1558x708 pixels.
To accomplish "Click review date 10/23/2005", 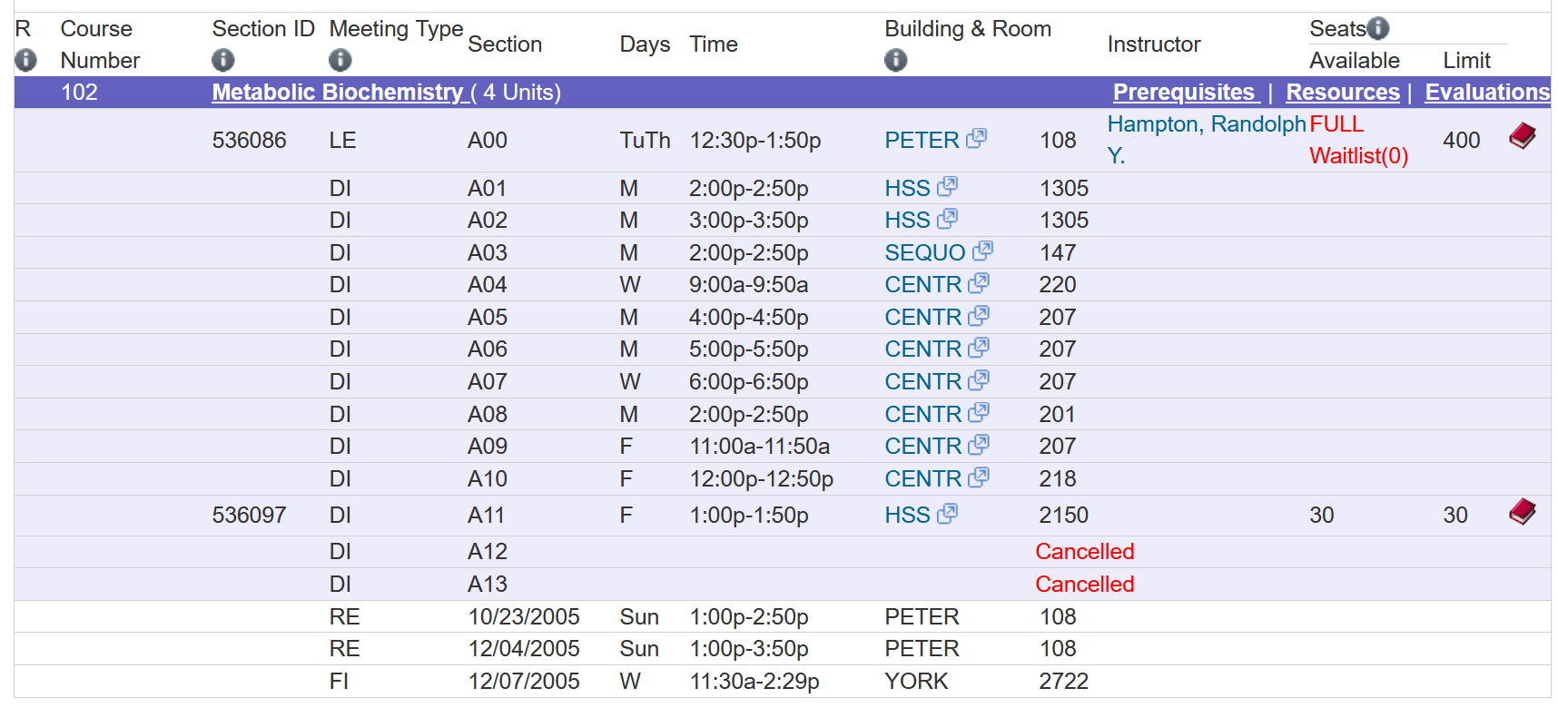I will coord(524,617).
